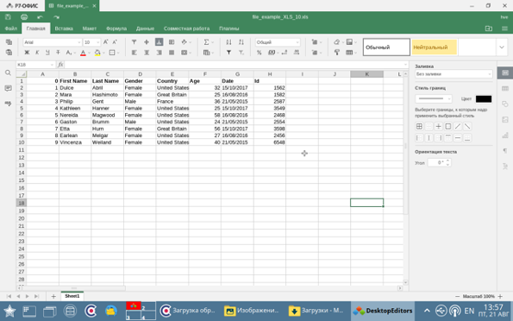
Task: Toggle align text center horizontally
Action: click(147, 53)
